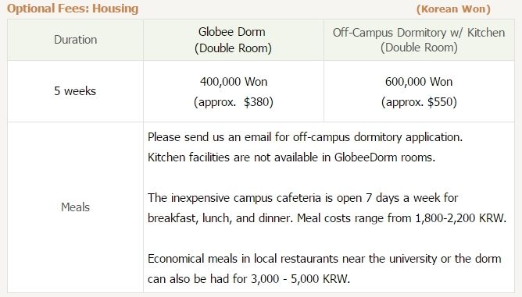Click the '(Korean Won)' label
Screen dimensions: 522x297
[453, 9]
